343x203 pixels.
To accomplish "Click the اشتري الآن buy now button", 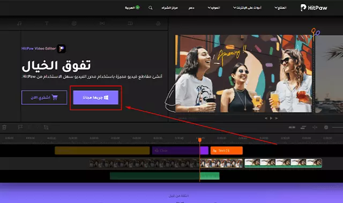I will [x=44, y=97].
